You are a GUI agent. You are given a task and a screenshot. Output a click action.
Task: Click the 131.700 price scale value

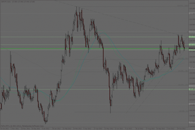(192, 19)
